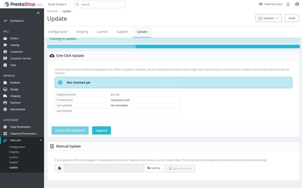Image resolution: width=302 pixels, height=188 pixels.
Task: Click the Help button
Action: pos(292,18)
